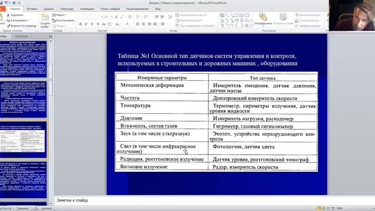375x211 pixels.
Task: Select the star shape in shapes gallery
Action: (x=247, y=25)
